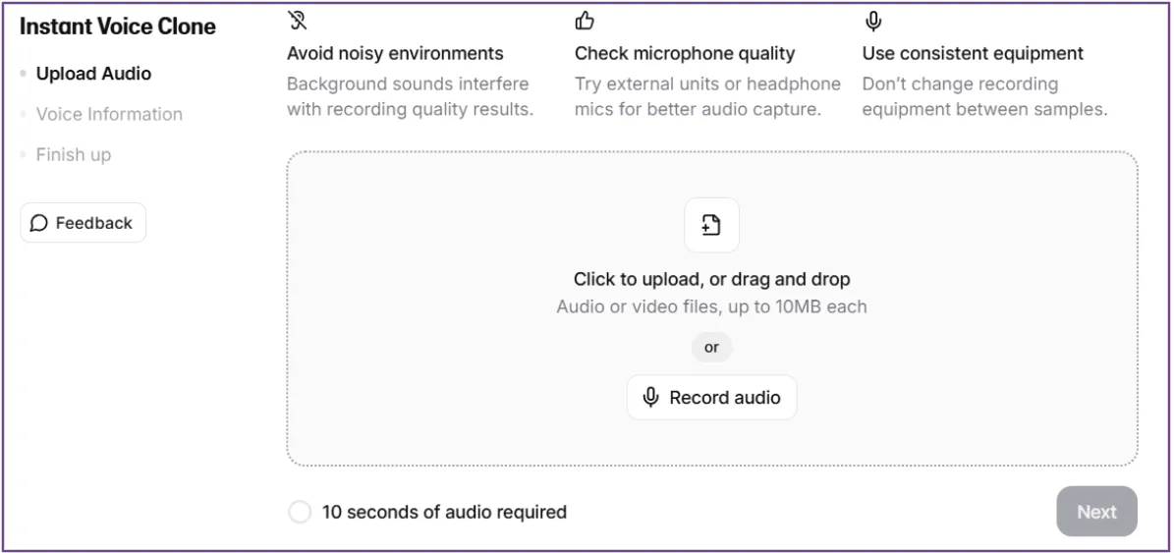The width and height of the screenshot is (1174, 553).
Task: Click the microphone icon in Record audio
Action: 650,397
